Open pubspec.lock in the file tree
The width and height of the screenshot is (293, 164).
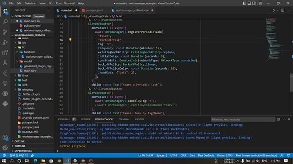click(x=30, y=123)
